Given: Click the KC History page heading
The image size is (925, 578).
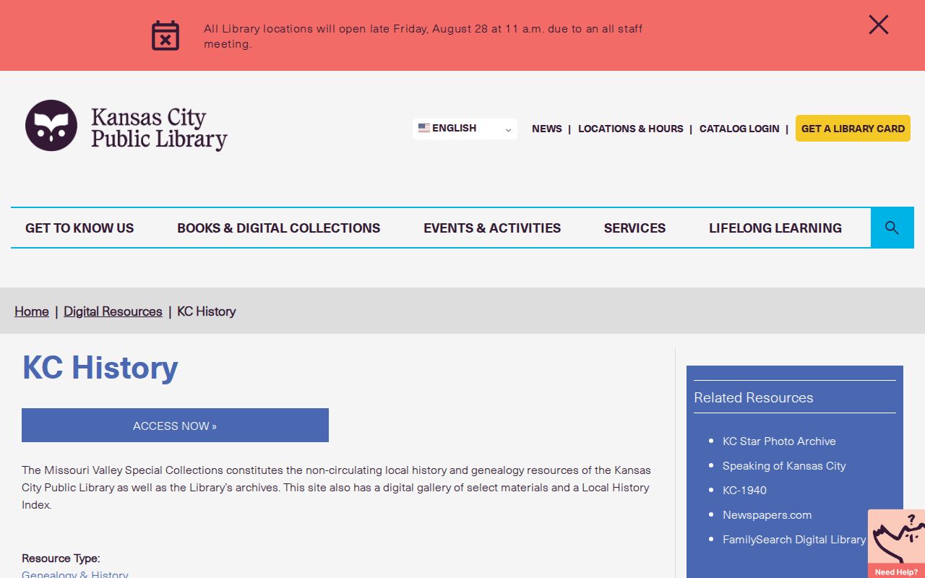Looking at the screenshot, I should (x=100, y=368).
